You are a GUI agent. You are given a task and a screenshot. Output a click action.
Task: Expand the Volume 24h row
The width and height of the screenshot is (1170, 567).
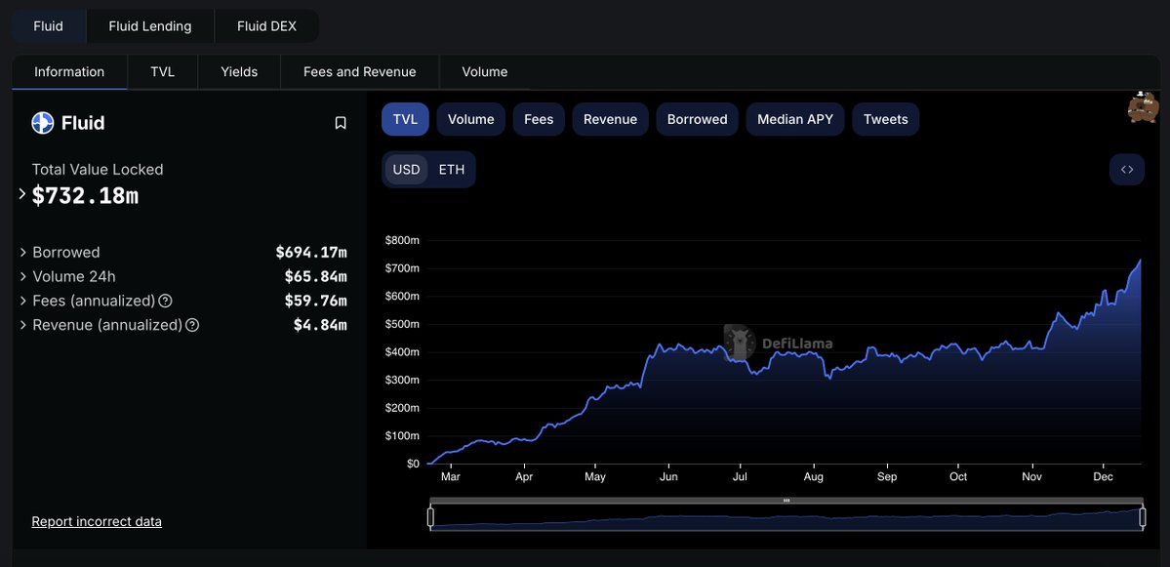tap(23, 277)
